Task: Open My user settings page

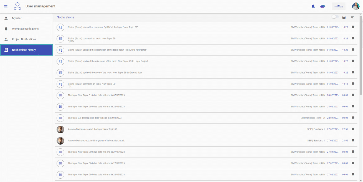Action: coord(17,18)
